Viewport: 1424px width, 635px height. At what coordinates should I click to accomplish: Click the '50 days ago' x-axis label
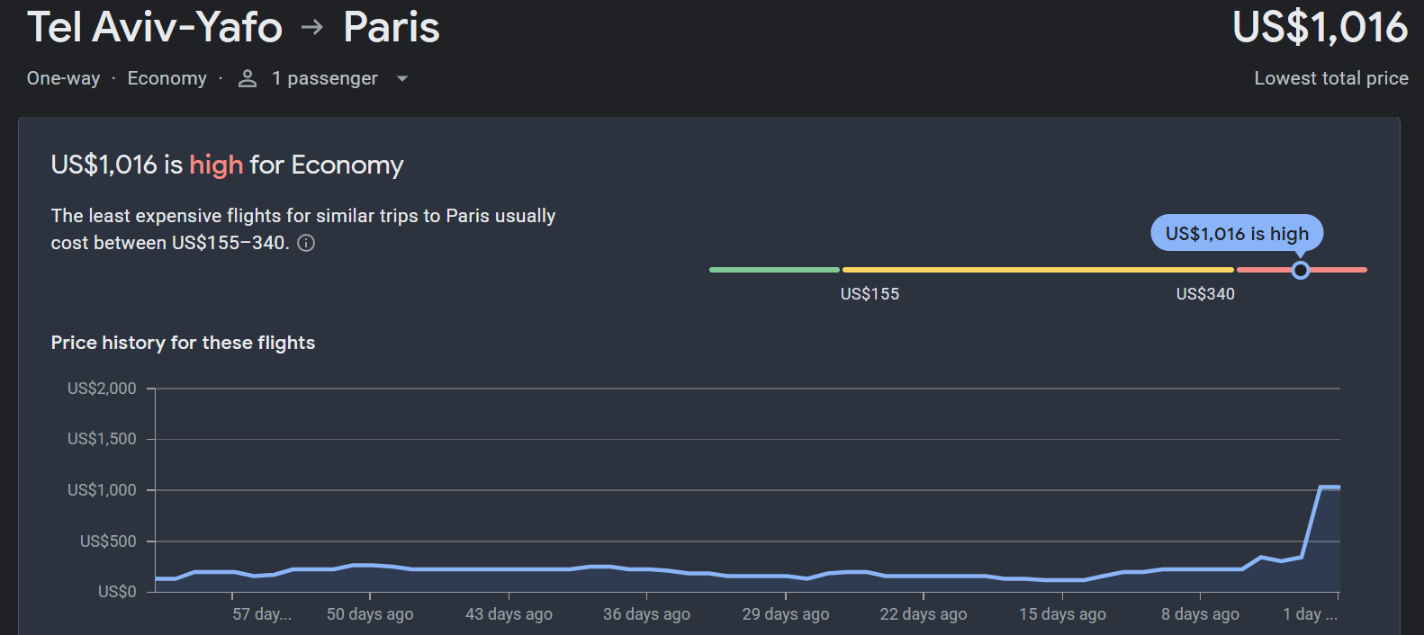(370, 614)
